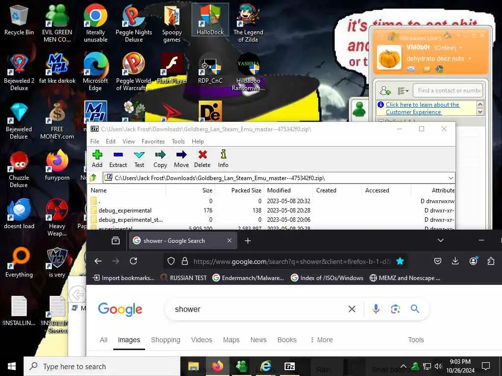Click the Firefox URL address field

pyautogui.click(x=291, y=261)
